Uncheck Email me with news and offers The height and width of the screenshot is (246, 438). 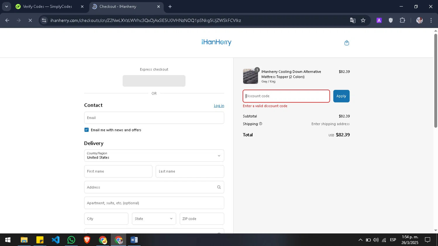(86, 130)
